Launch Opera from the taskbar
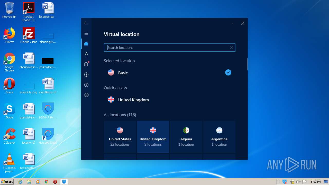329x185 pixels. click(x=55, y=182)
